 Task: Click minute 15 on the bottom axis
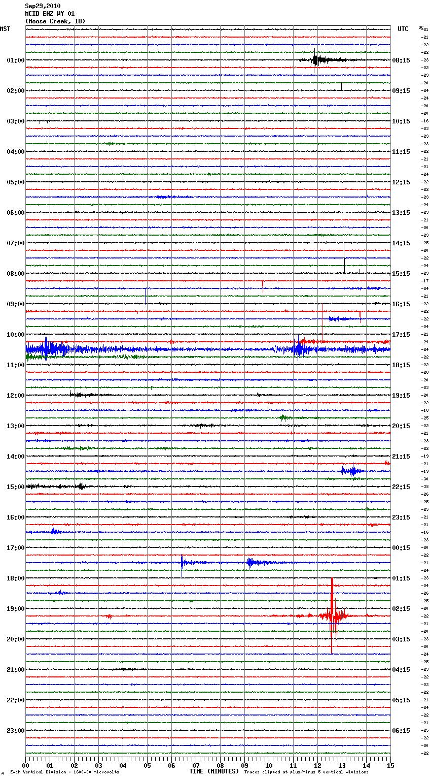pos(390,765)
